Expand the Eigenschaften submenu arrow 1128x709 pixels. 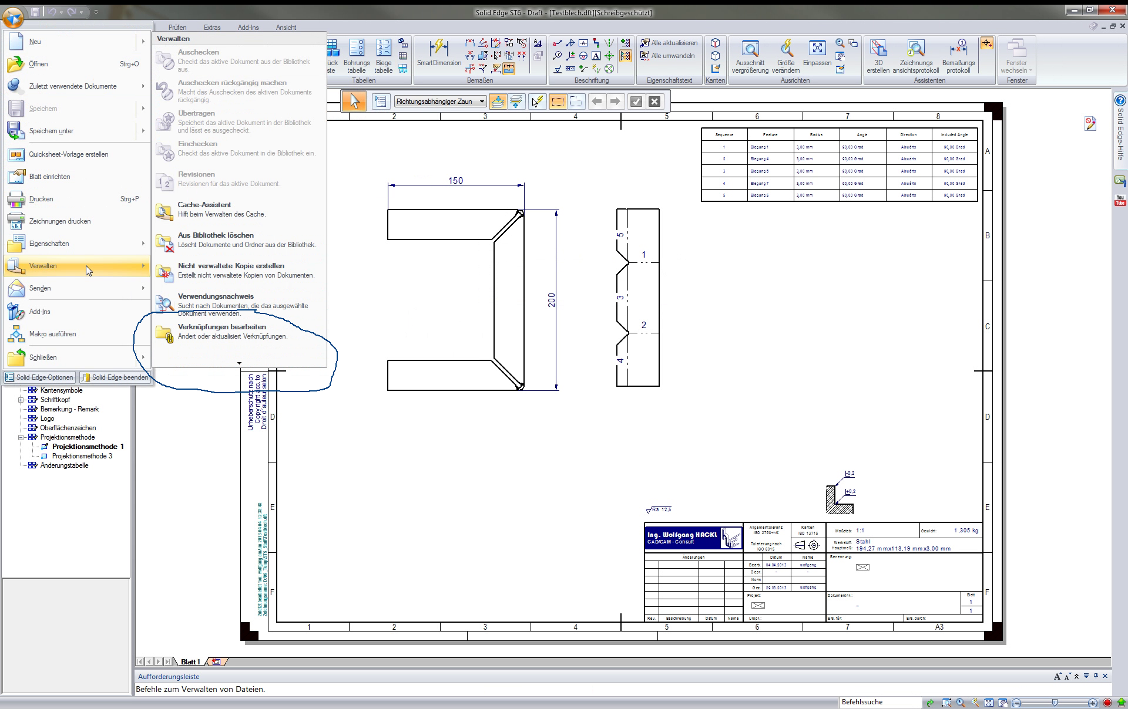tap(143, 244)
